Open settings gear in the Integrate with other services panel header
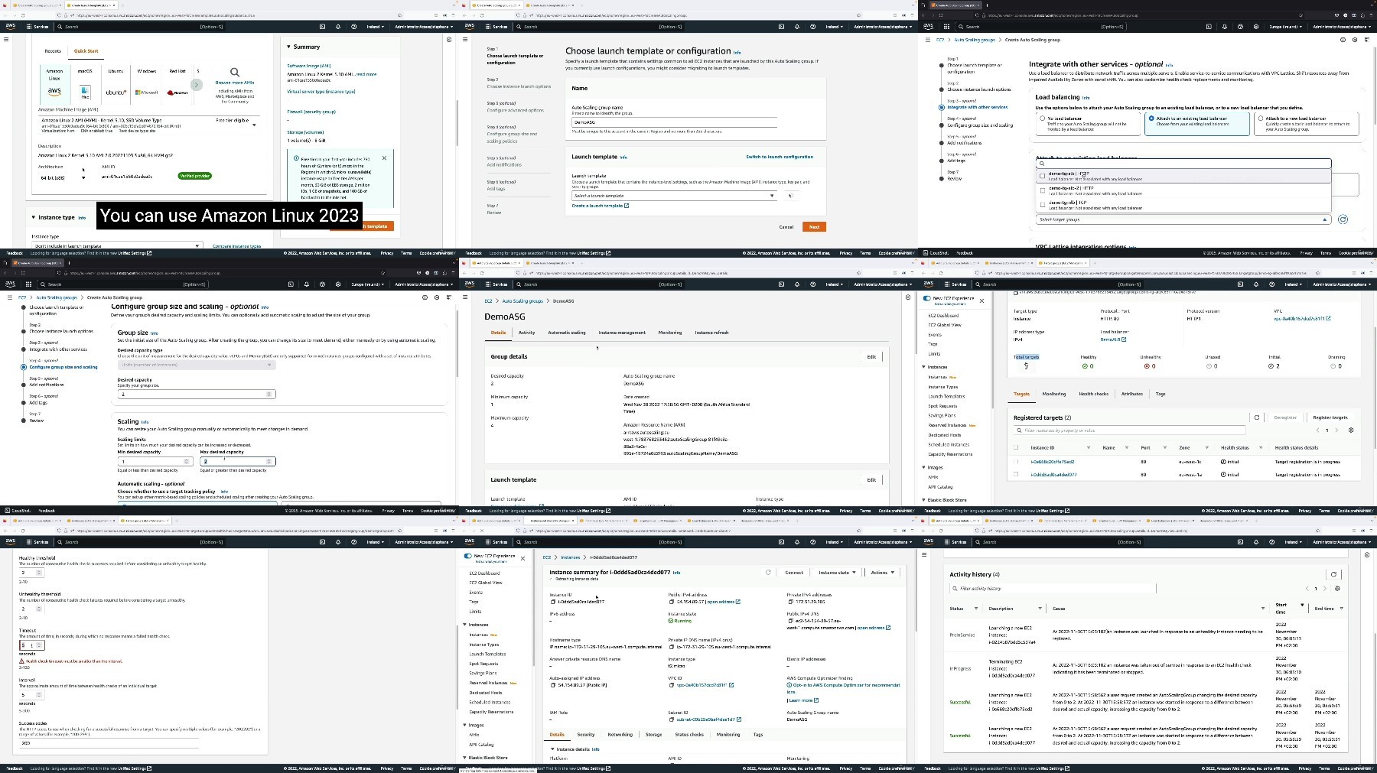 pyautogui.click(x=1255, y=27)
